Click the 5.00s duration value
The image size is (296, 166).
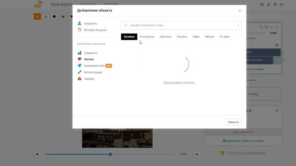coord(273,33)
